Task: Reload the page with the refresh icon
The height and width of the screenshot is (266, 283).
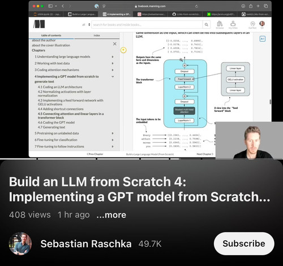Action: pos(196,6)
